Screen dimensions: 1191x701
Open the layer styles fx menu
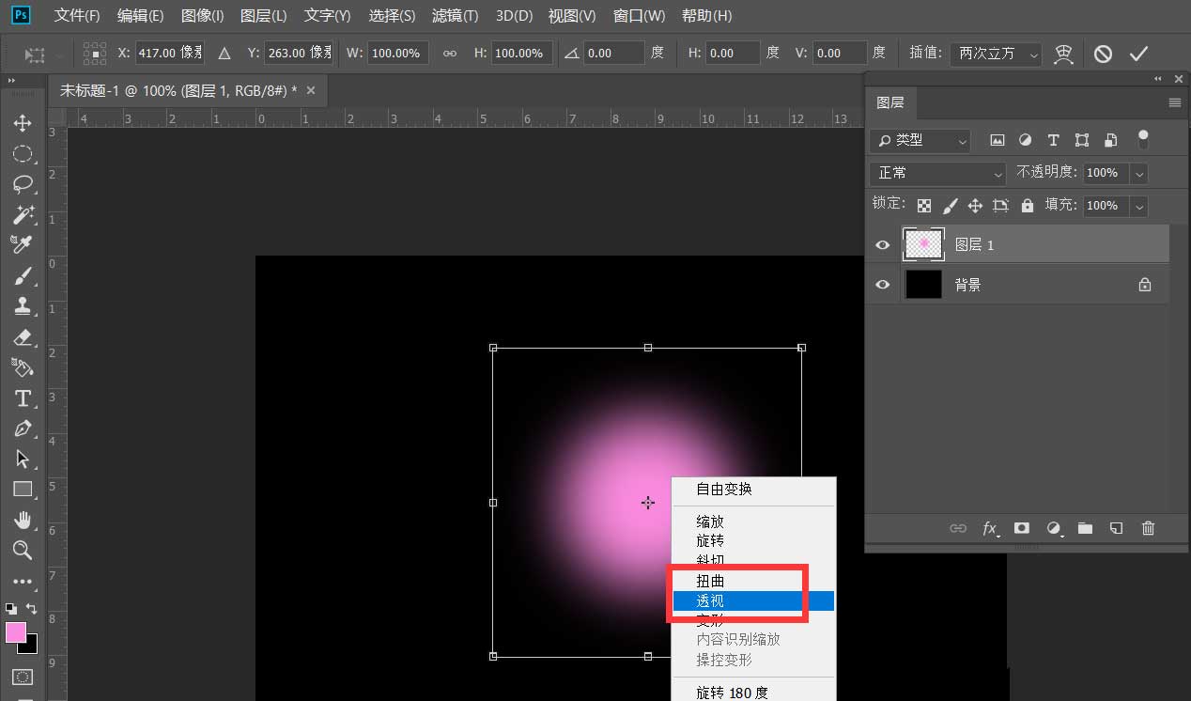point(990,528)
